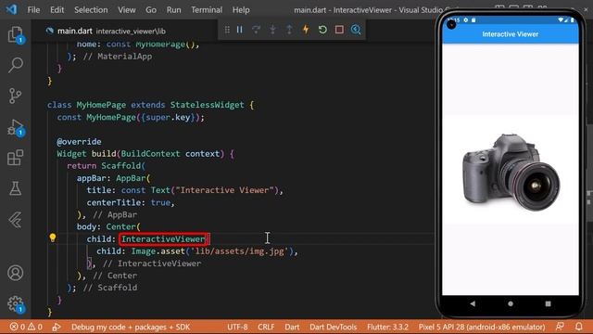Screen dimensions: 593x334
Task: Open the Selection menu
Action: [x=91, y=10]
